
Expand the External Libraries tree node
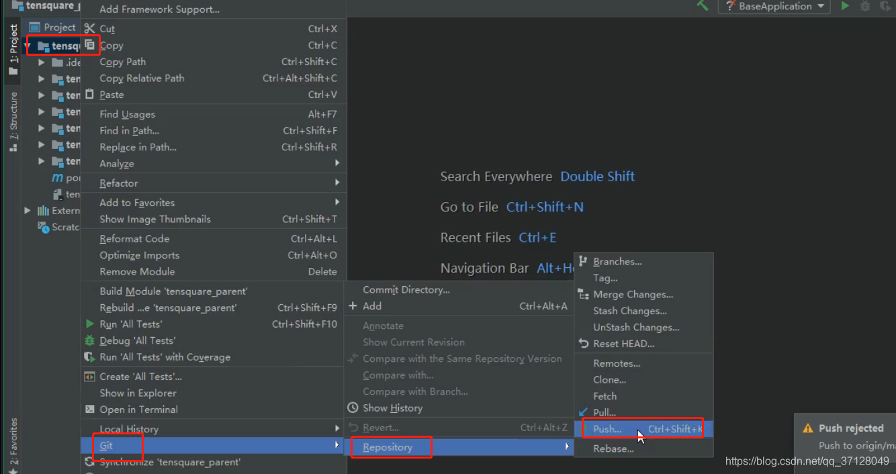pyautogui.click(x=28, y=211)
